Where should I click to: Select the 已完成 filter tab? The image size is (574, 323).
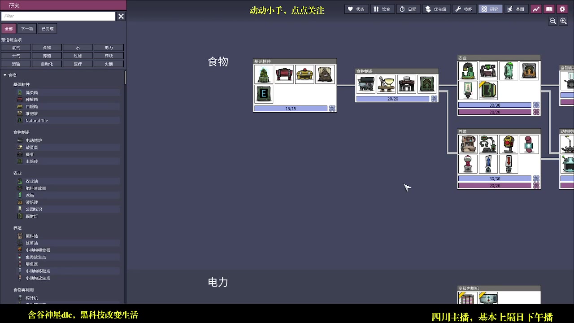click(48, 29)
